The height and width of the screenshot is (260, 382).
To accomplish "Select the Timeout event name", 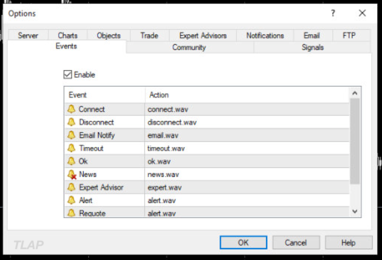I will 91,148.
